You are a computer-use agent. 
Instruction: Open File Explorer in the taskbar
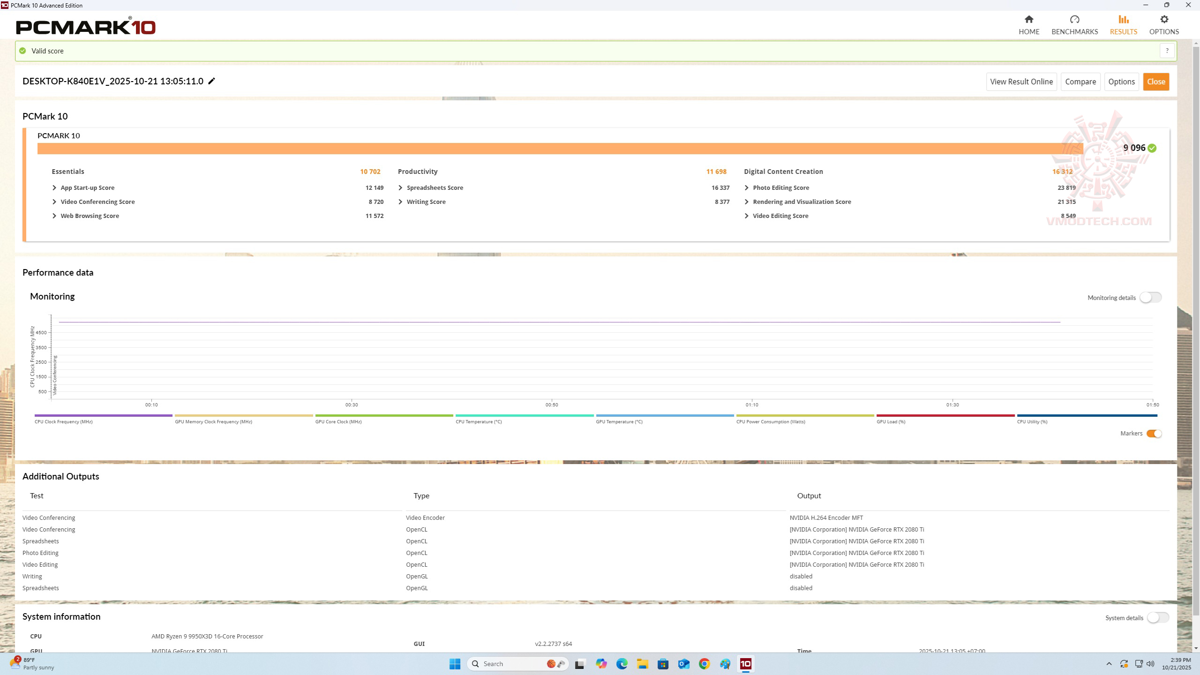[x=642, y=664]
